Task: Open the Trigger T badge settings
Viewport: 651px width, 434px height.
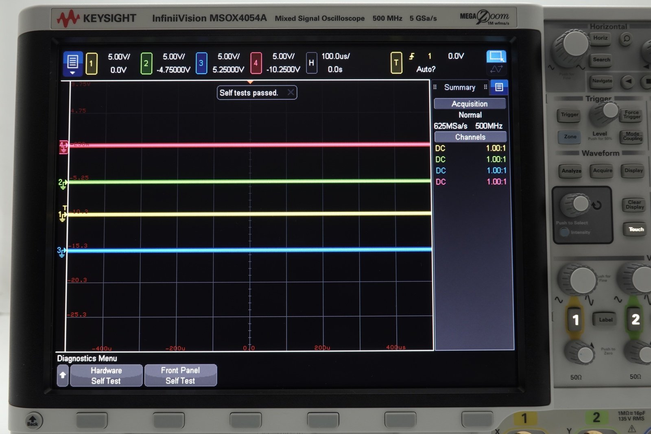Action: coord(396,63)
